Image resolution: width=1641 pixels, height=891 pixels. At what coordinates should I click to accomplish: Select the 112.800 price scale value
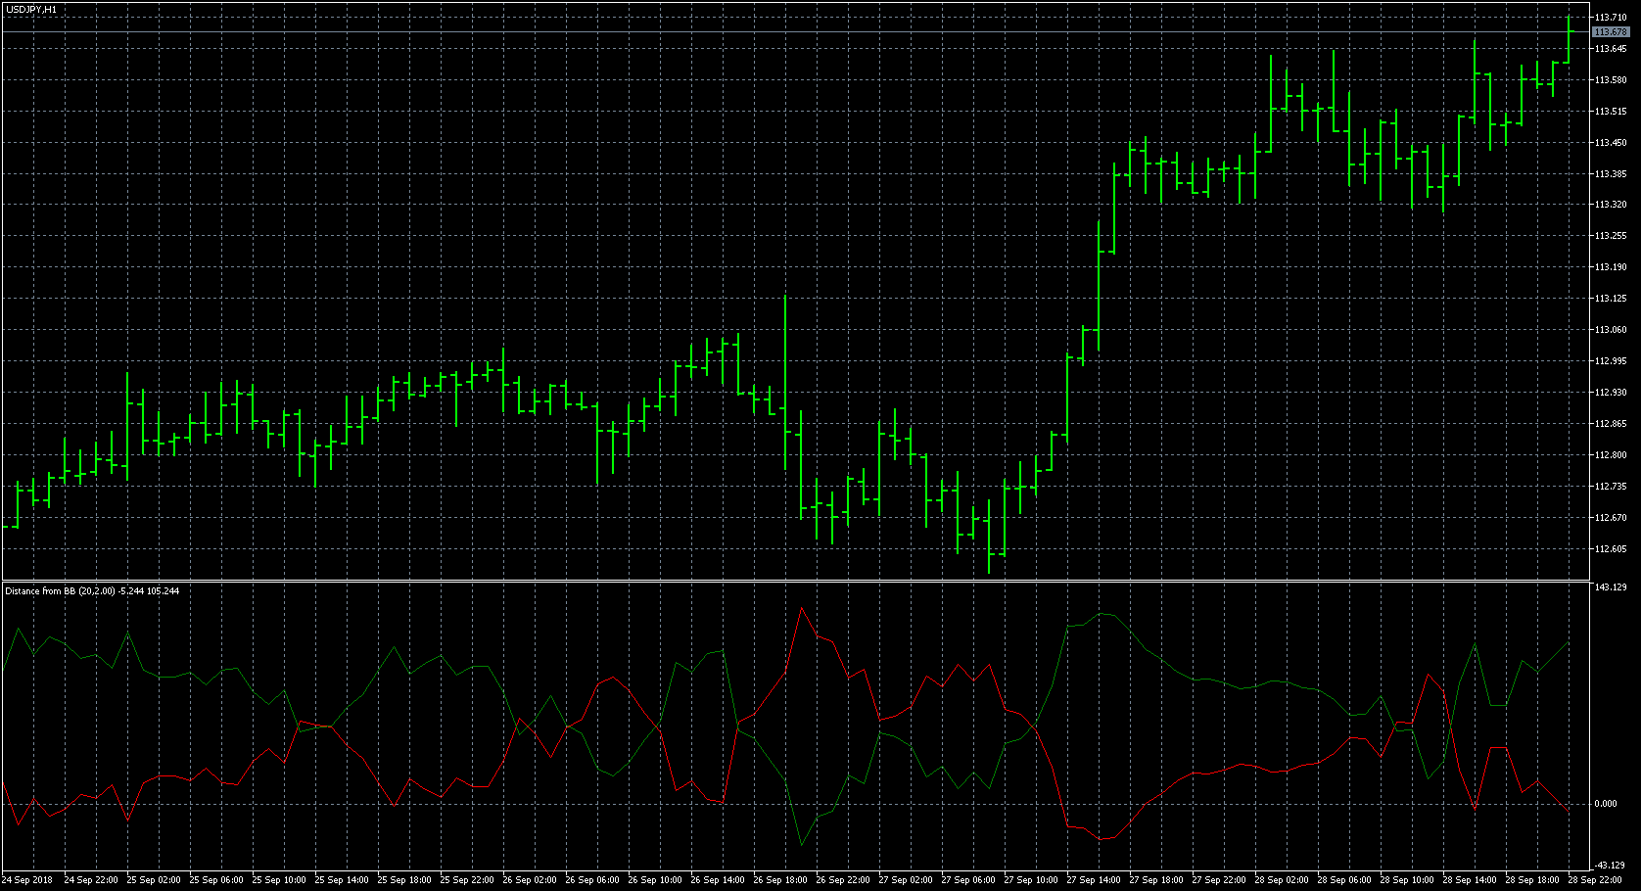1611,455
